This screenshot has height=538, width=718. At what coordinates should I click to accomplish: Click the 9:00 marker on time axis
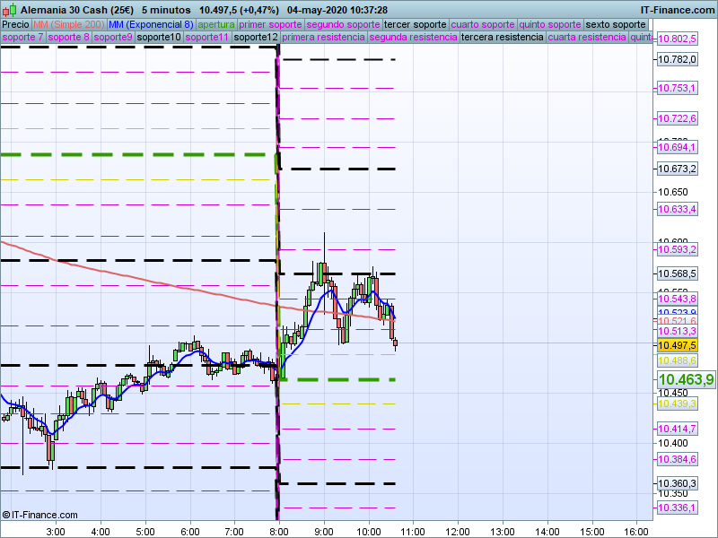(324, 532)
